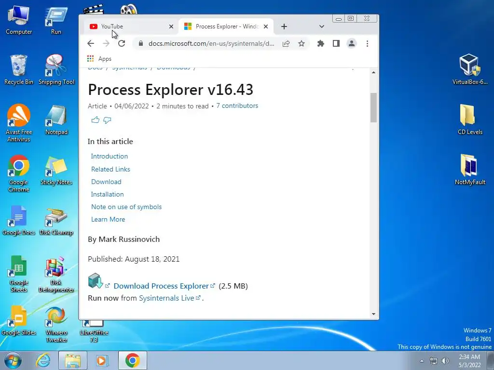Toggle the Chrome side panel
Screen dimensions: 494x370
point(336,43)
